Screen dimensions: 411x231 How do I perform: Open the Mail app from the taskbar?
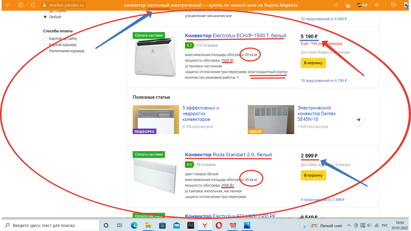[x=176, y=225]
